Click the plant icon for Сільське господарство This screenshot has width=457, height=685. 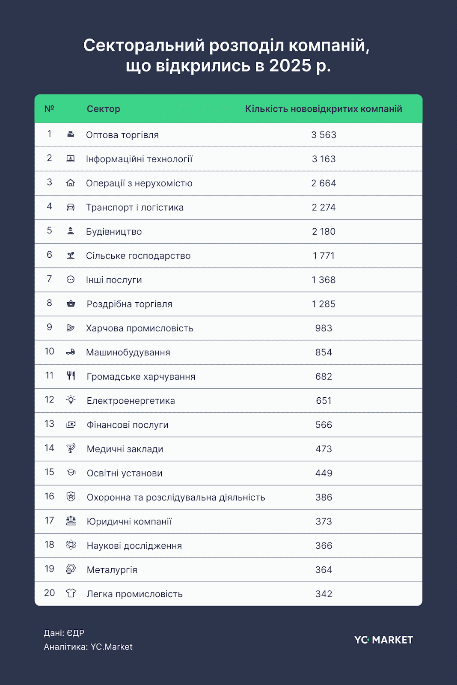tap(71, 256)
